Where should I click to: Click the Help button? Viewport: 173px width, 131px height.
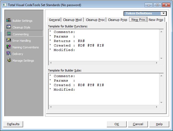click(x=159, y=124)
